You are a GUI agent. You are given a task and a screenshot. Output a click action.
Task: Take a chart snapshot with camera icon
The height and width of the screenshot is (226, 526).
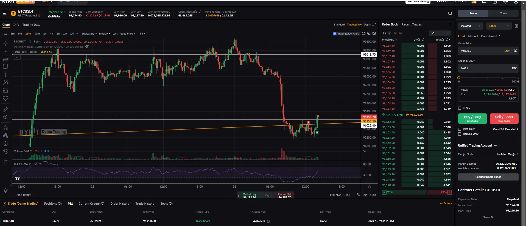[363, 33]
